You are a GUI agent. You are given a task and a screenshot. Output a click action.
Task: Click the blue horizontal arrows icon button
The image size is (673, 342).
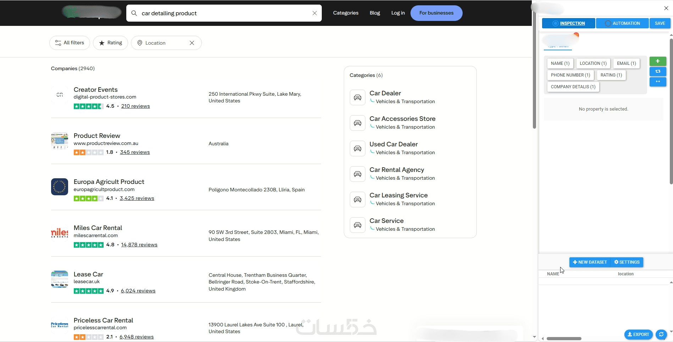tap(657, 82)
